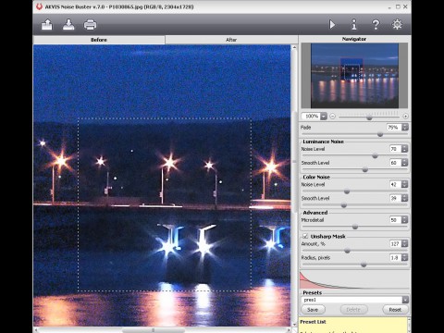Click the Microdetail slider handle

coord(355,227)
